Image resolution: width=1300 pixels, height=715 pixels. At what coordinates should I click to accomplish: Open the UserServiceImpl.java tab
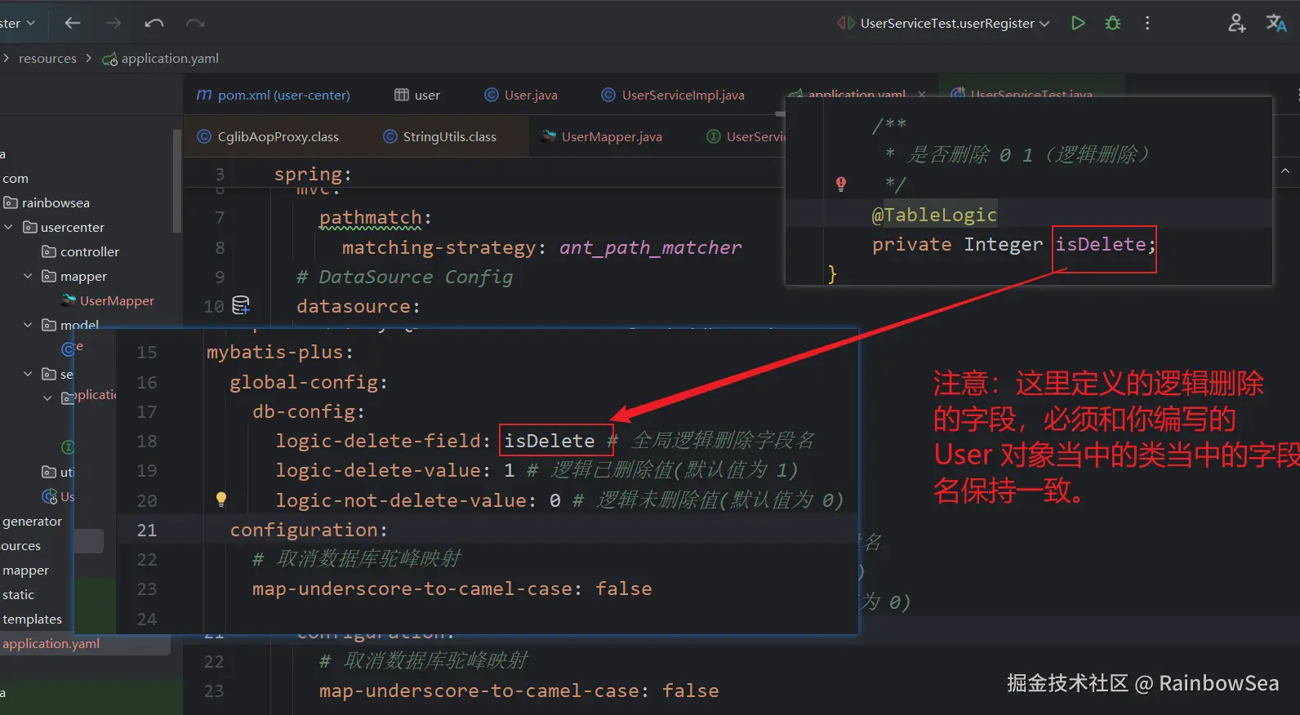tap(674, 95)
